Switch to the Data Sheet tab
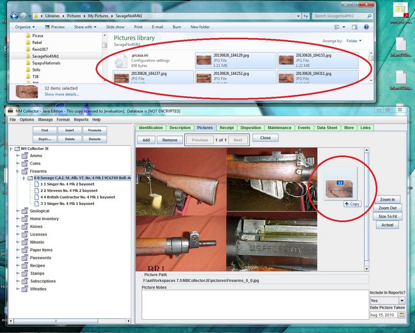Viewport: 415px width, 333px height. tap(327, 128)
